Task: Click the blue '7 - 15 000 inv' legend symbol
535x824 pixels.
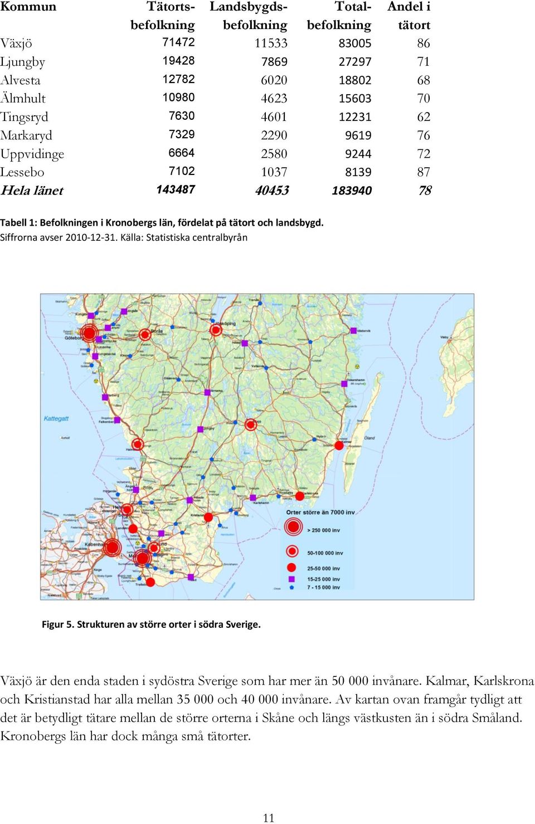Action: [291, 587]
